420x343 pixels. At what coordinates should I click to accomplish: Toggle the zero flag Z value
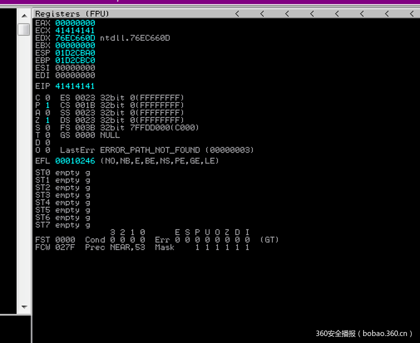pyautogui.click(x=47, y=120)
